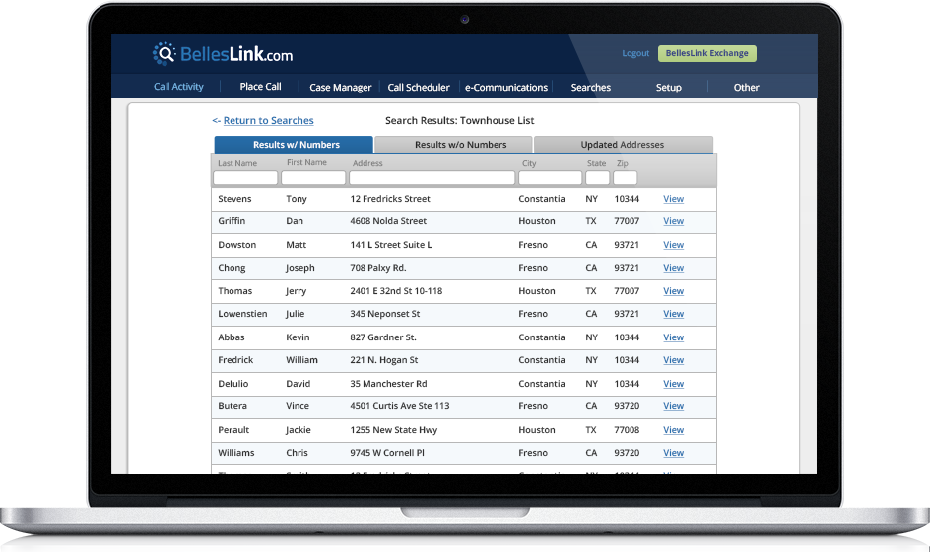View the Perault Jackie record
The image size is (930, 552).
[673, 430]
